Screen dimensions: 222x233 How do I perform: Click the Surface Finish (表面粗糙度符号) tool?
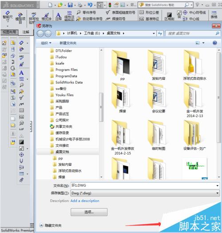120,12
